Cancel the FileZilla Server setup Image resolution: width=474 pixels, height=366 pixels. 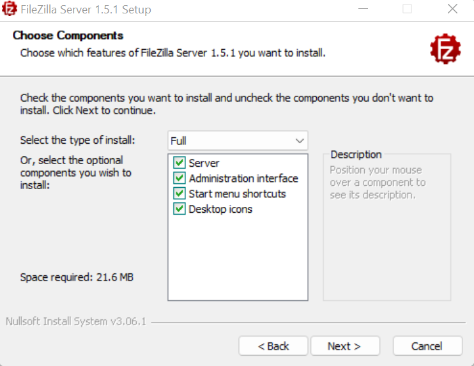tap(427, 346)
